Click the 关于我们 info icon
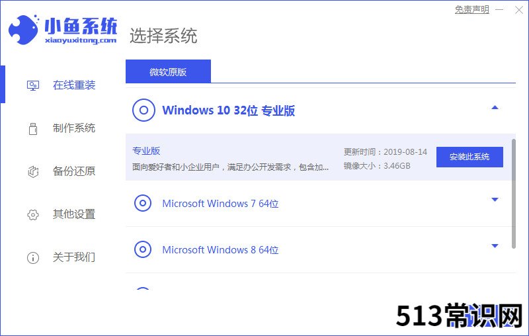 33,258
